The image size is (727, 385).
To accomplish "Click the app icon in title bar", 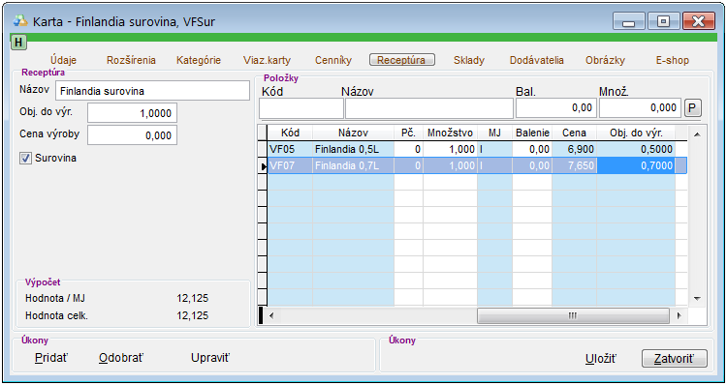I will pos(20,21).
